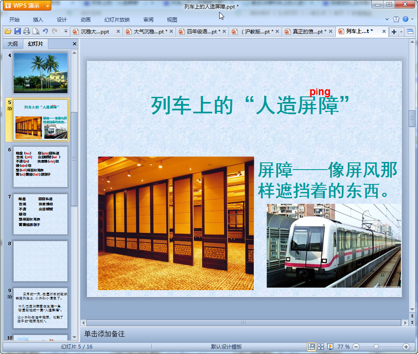Click the zoom slider handle

click(376, 347)
